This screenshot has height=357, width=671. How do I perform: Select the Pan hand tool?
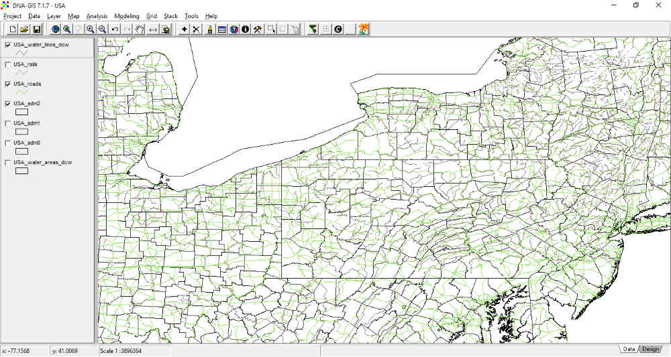140,29
